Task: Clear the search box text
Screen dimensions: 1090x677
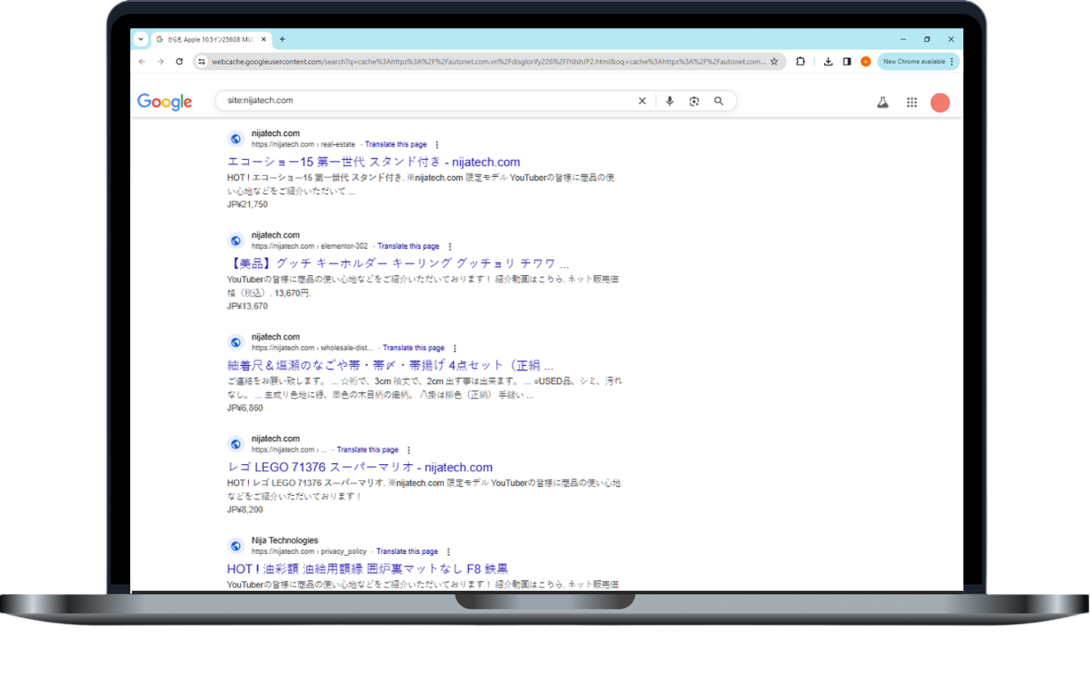Action: click(642, 101)
